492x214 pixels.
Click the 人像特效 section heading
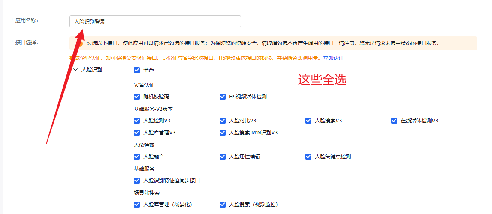pyautogui.click(x=144, y=145)
